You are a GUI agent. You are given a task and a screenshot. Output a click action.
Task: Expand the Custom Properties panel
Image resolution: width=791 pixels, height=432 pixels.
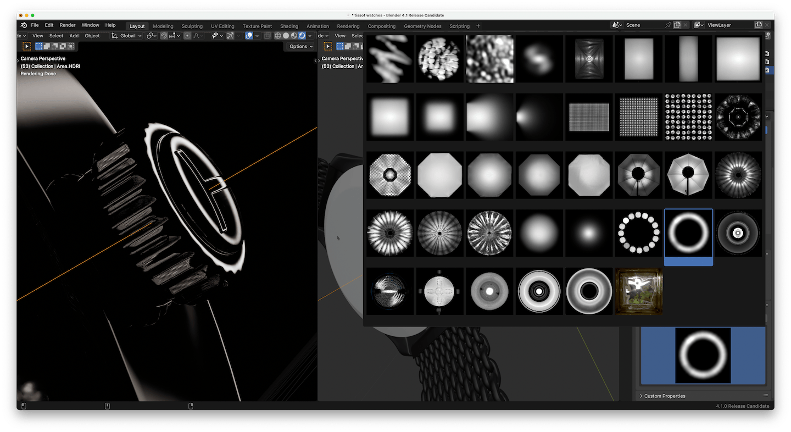click(665, 396)
